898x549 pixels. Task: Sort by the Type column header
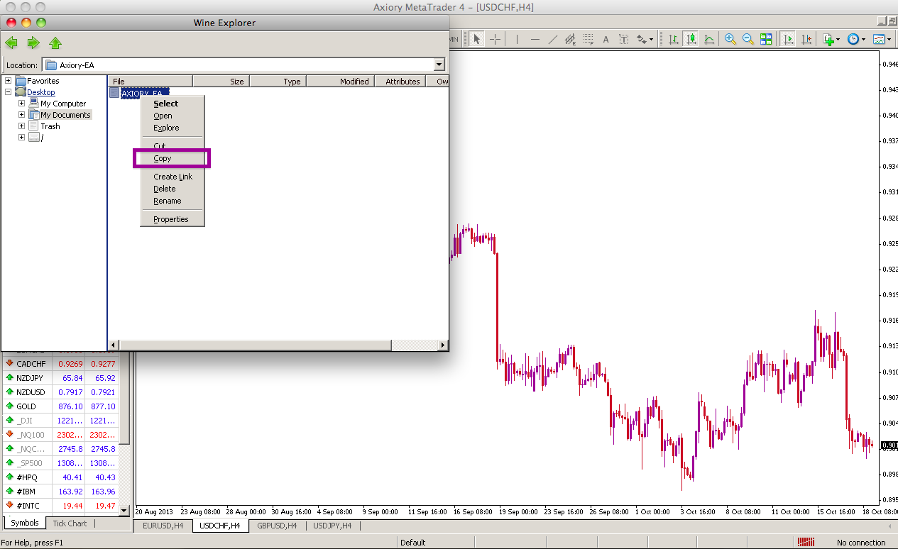[278, 82]
